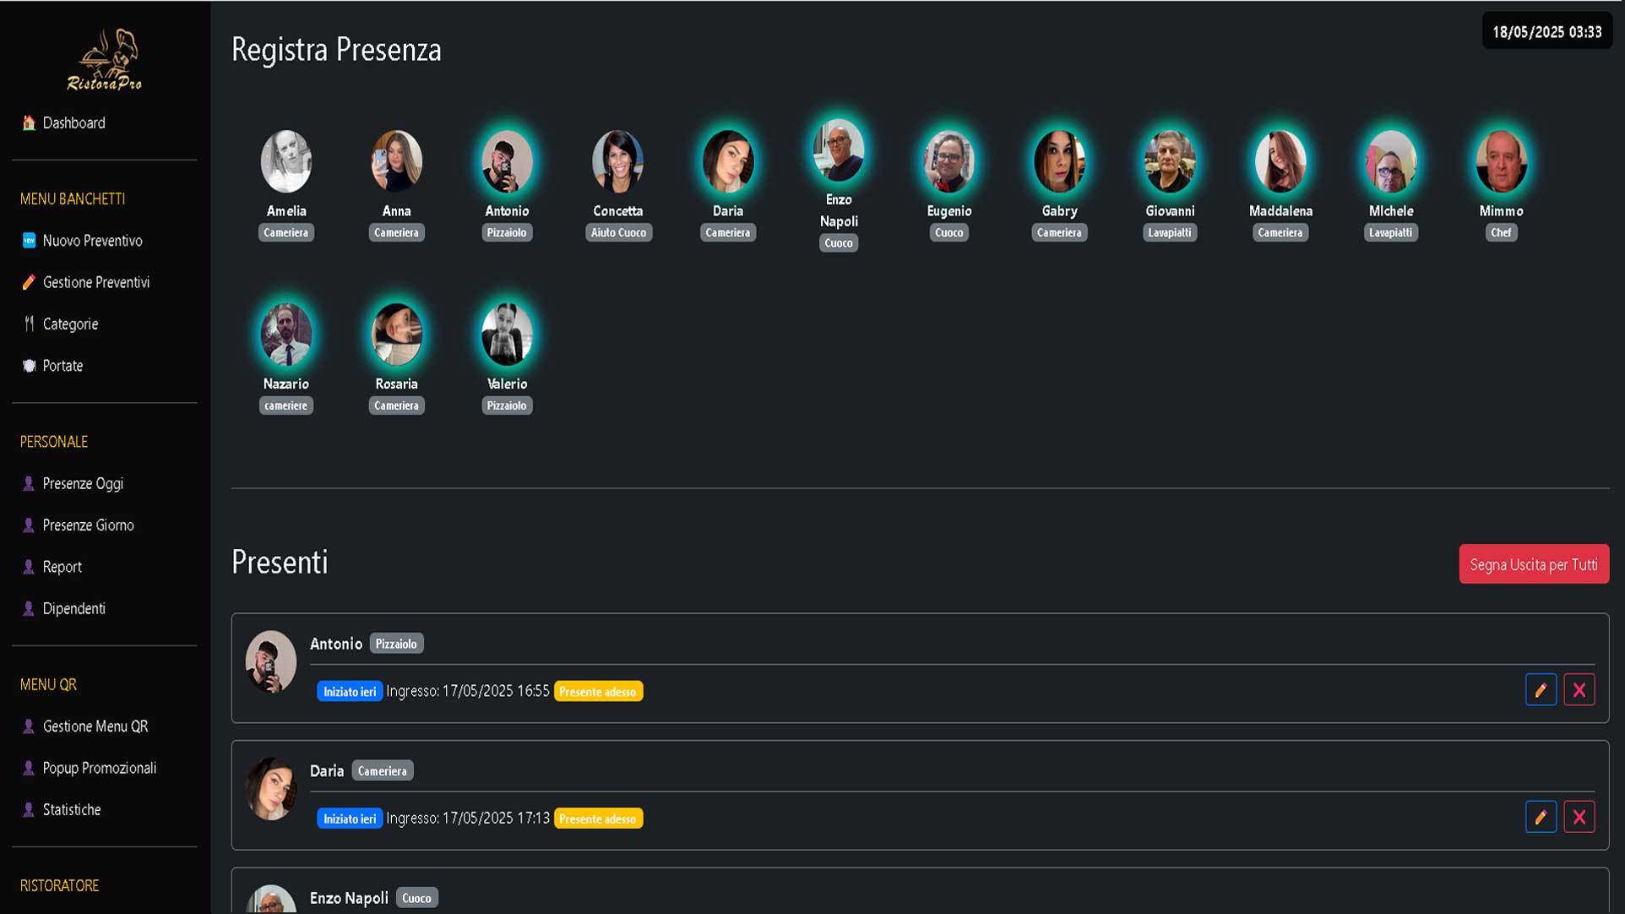Remove Antonio's presence with red X
Viewport: 1625px width, 914px height.
tap(1579, 690)
